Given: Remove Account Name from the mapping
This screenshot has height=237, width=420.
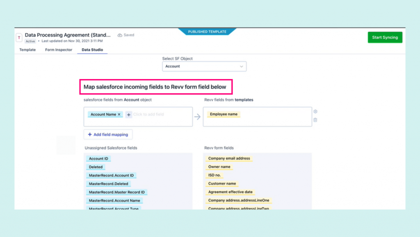Looking at the screenshot, I should 119,114.
